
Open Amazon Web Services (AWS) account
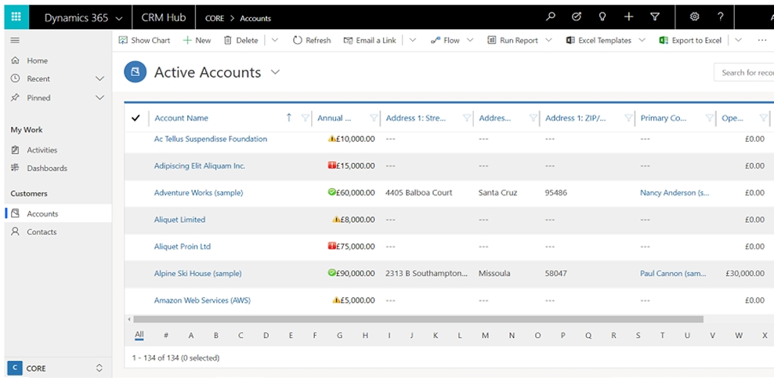pyautogui.click(x=202, y=300)
